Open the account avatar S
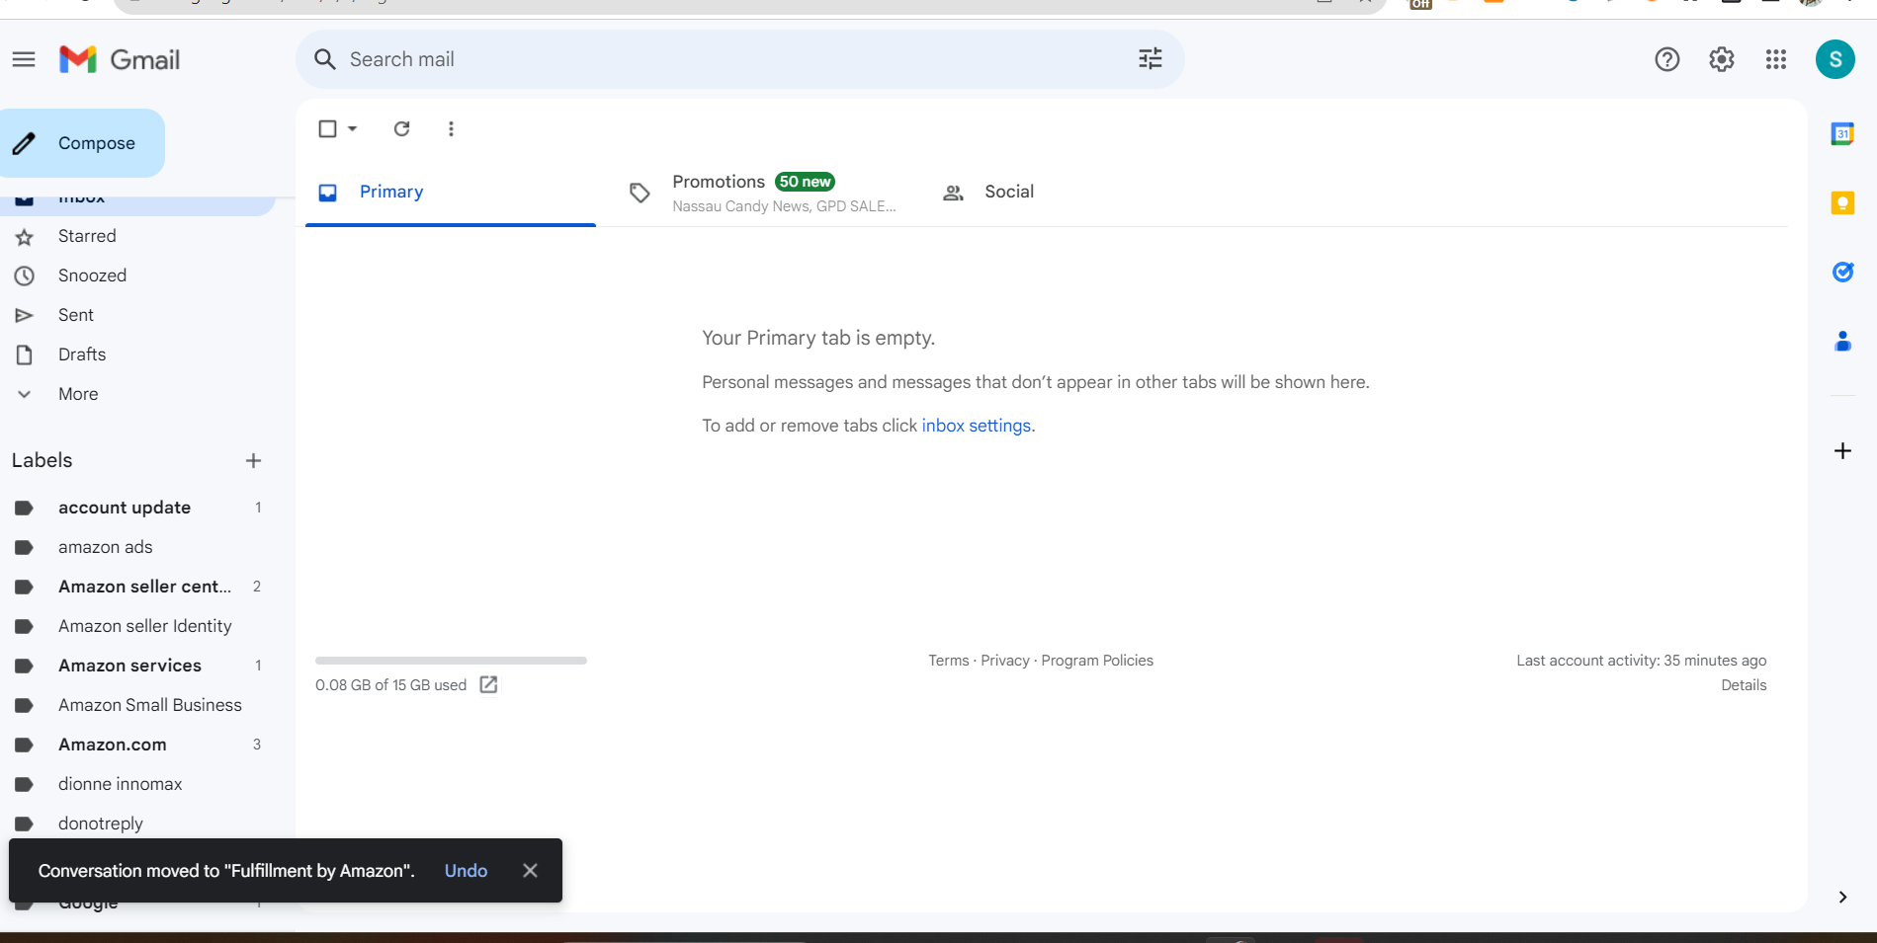This screenshot has height=943, width=1877. click(x=1835, y=59)
